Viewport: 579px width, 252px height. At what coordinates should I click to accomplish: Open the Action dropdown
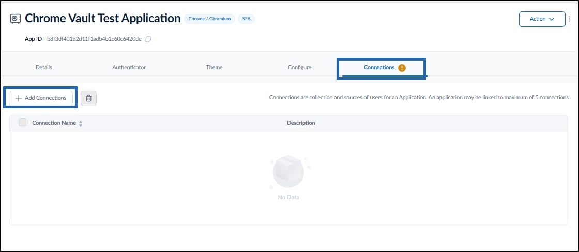[542, 19]
